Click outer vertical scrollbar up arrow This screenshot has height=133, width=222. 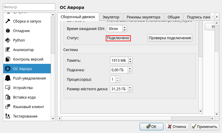pyautogui.click(x=217, y=23)
